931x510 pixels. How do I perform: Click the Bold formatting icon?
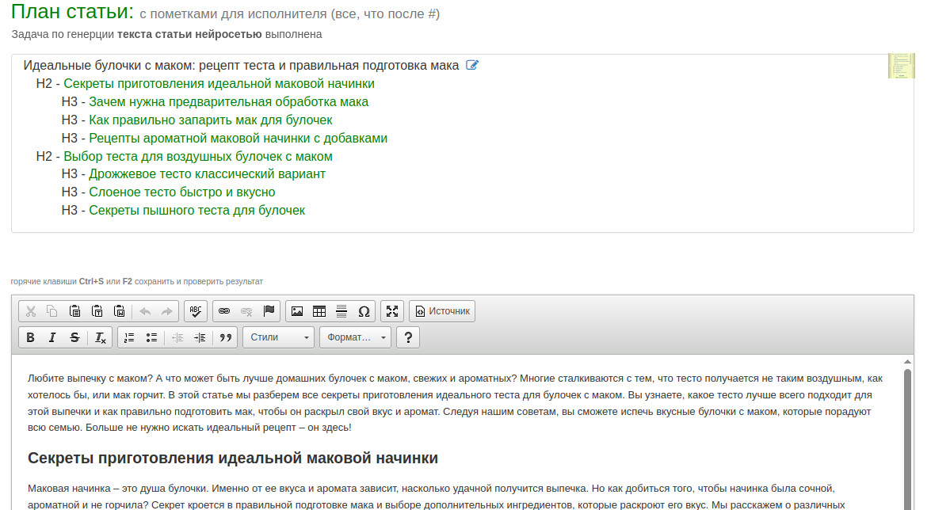[30, 337]
